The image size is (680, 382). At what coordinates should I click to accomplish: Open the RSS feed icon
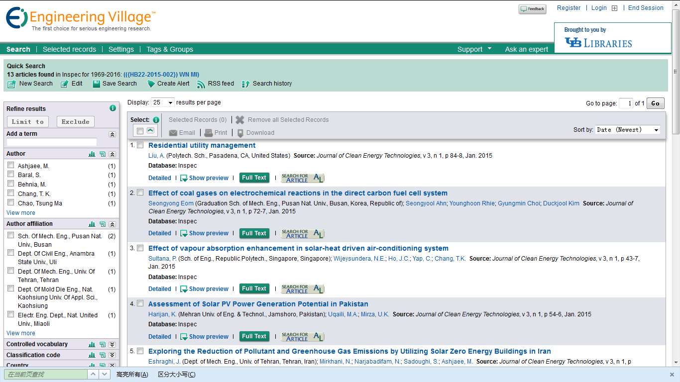(201, 84)
